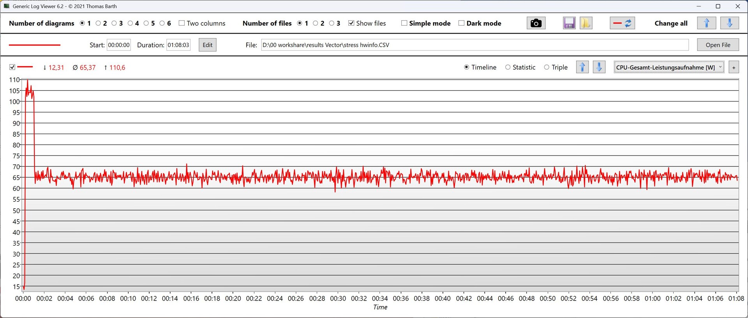748x318 pixels.
Task: Click the File path field
Action: 475,45
